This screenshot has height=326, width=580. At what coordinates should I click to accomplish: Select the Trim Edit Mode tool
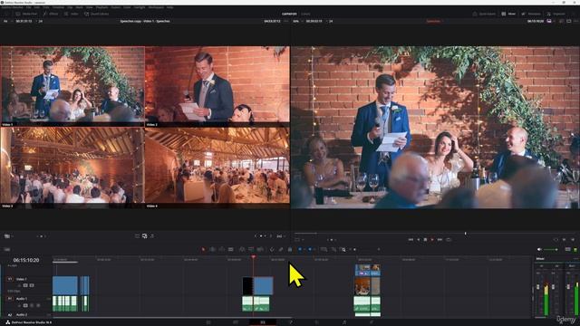(213, 250)
